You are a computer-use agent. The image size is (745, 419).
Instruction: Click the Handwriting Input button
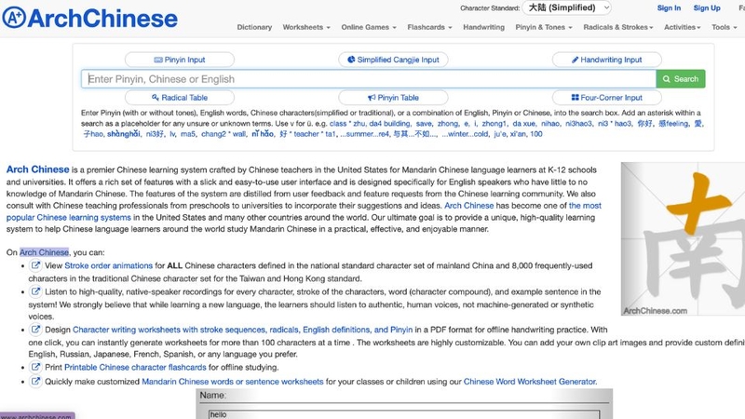point(607,60)
